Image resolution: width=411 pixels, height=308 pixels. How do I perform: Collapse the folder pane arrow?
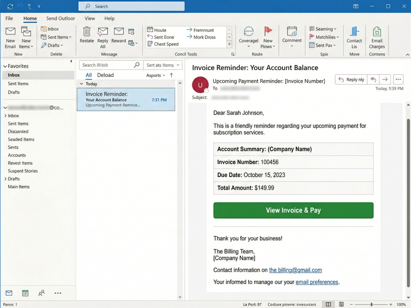[x=71, y=61]
